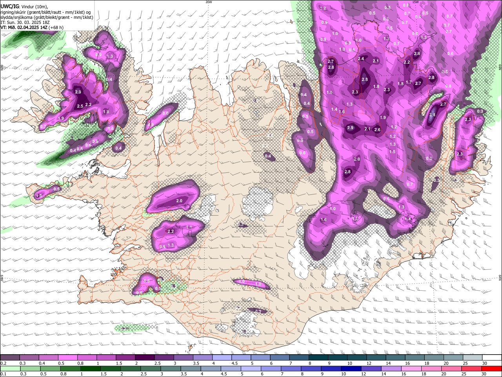Pick the 25–30 crimson swatch on the lower scale
Image resolution: width=502 pixels, height=377 pixels.
(x=472, y=369)
